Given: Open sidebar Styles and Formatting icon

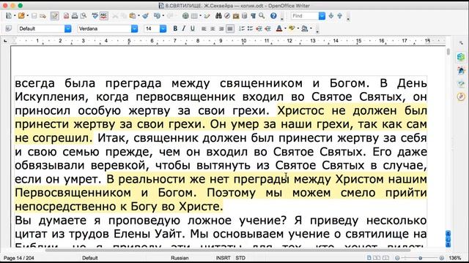Looking at the screenshot, I should pyautogui.click(x=461, y=70).
